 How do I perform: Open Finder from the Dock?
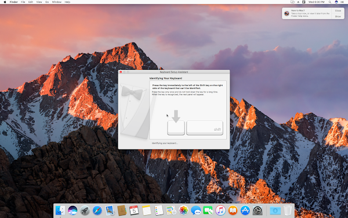(x=60, y=210)
